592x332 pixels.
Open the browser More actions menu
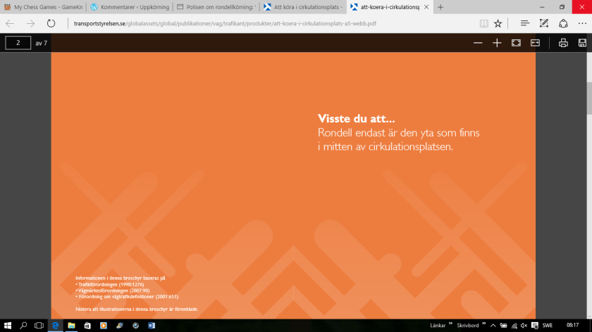coord(581,23)
